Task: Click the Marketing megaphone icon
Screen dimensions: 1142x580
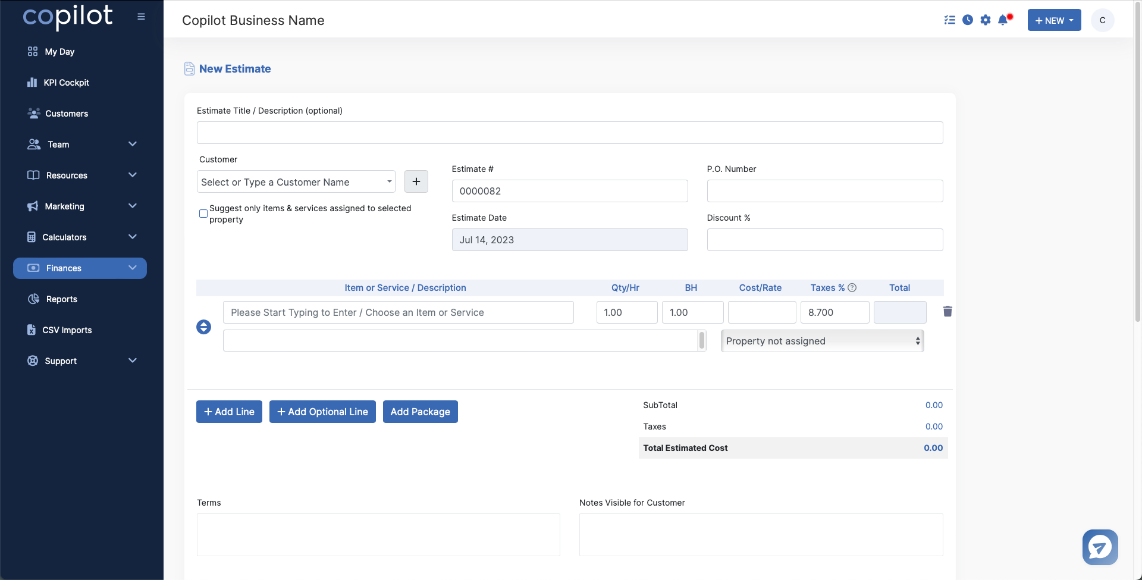Action: click(33, 206)
